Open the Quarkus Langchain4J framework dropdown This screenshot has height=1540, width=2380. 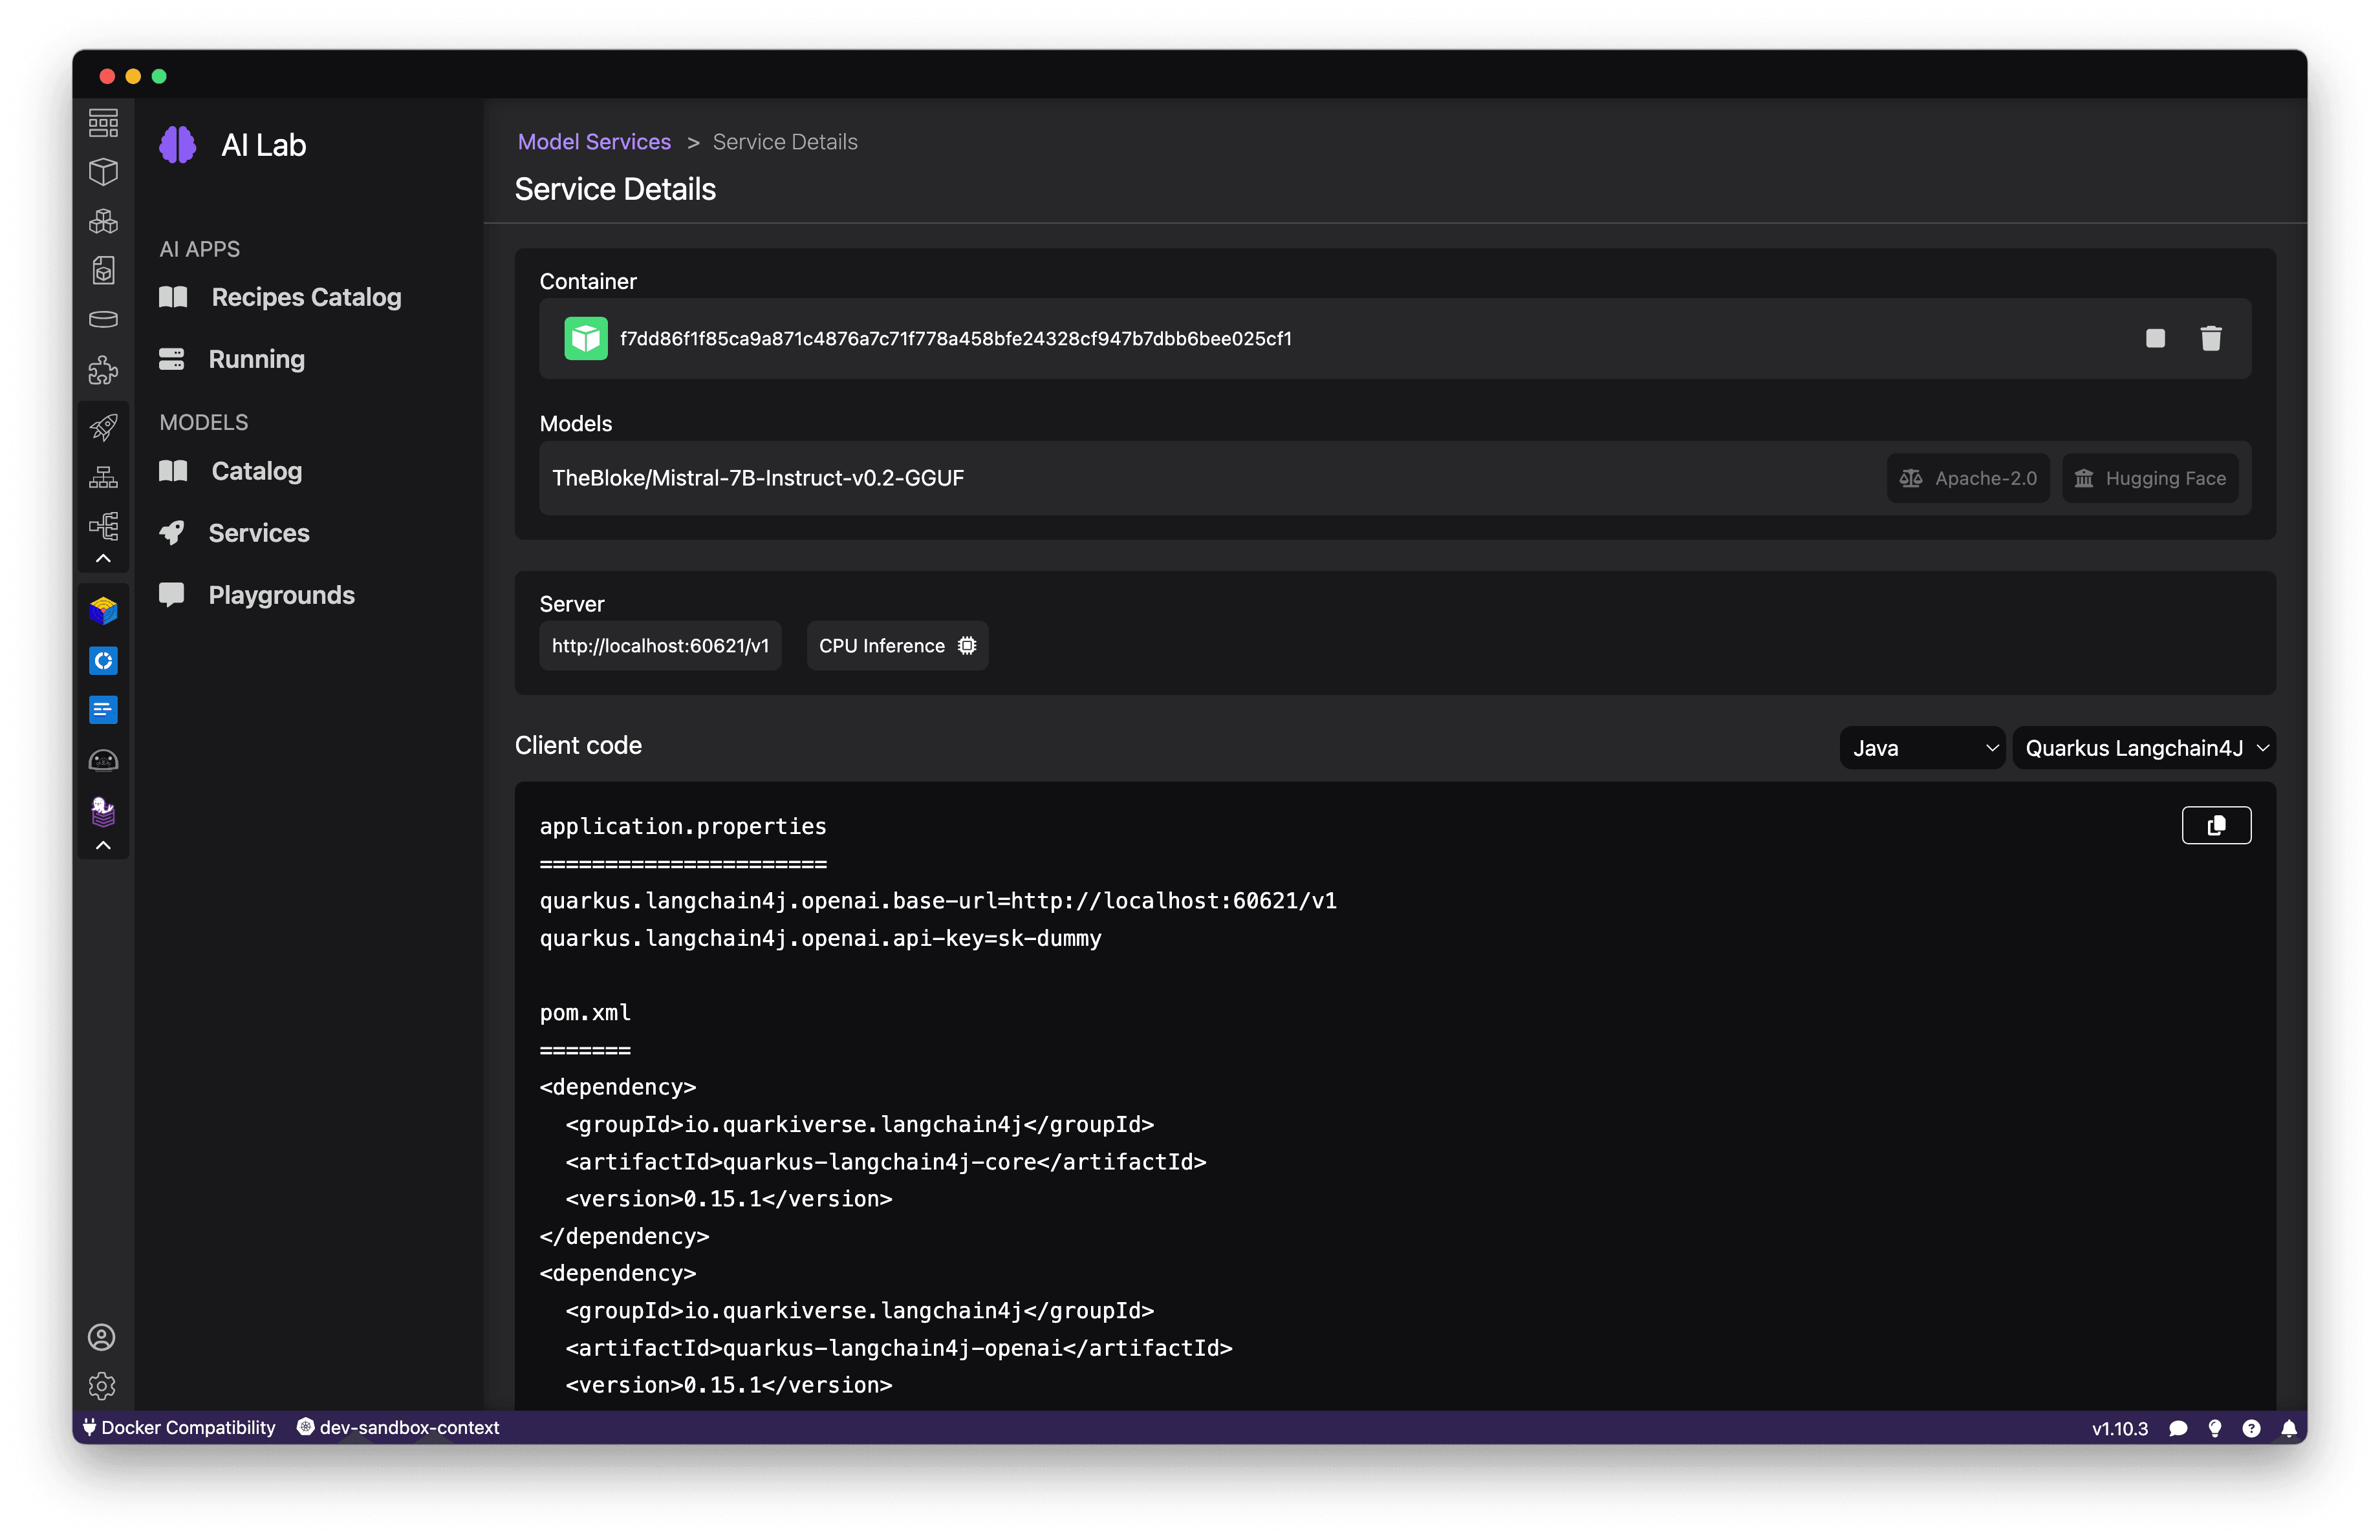[x=2144, y=749]
